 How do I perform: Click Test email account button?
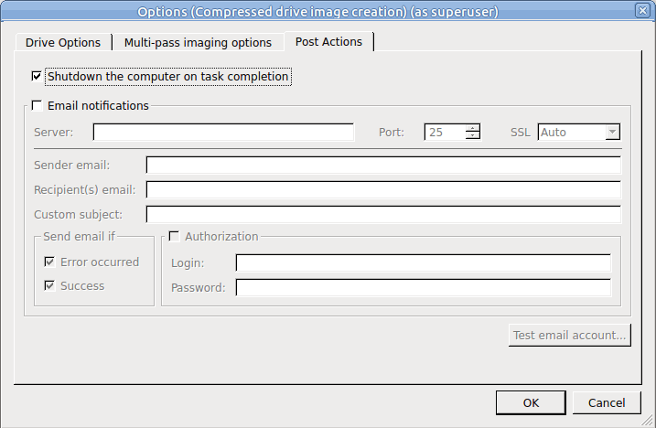pyautogui.click(x=570, y=335)
